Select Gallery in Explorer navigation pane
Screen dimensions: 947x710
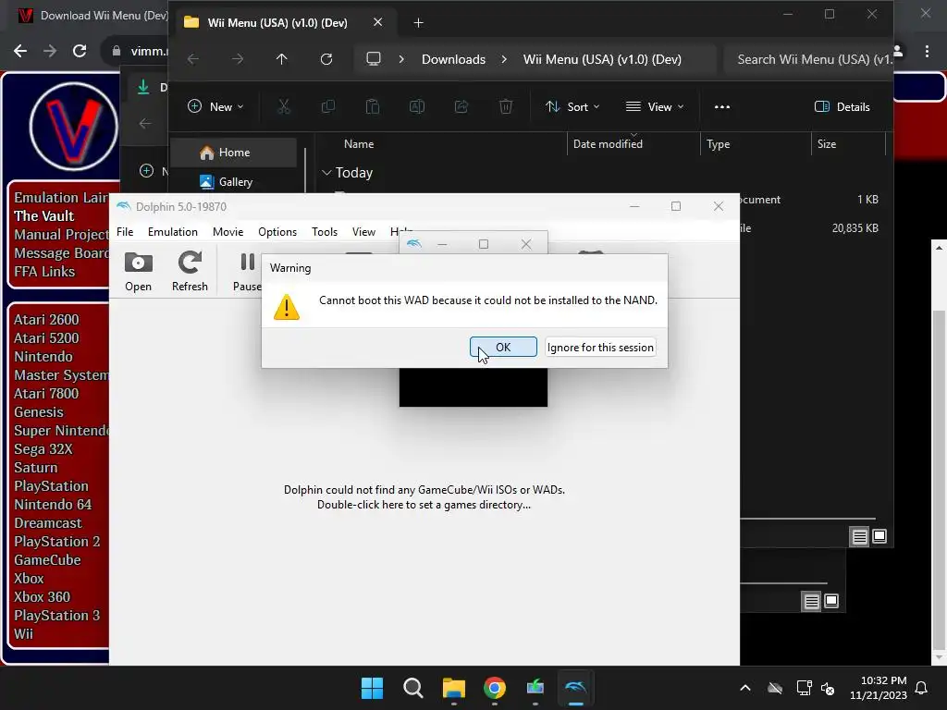(234, 181)
